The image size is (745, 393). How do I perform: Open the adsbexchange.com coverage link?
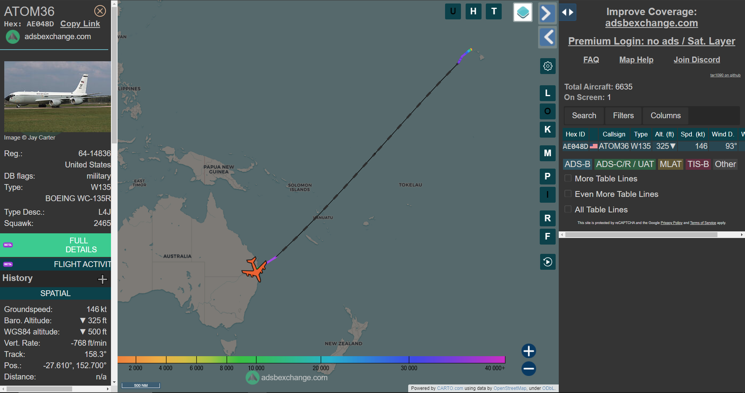(x=651, y=23)
